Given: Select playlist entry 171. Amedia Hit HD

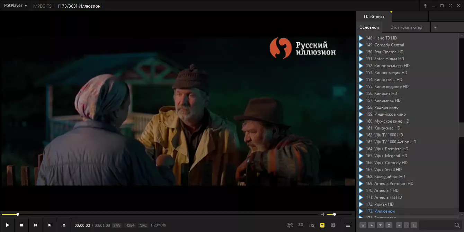Looking at the screenshot, I should pyautogui.click(x=408, y=197).
